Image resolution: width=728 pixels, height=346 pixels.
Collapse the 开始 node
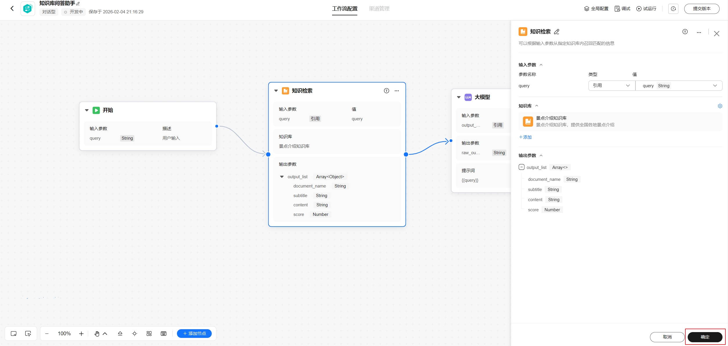(87, 110)
